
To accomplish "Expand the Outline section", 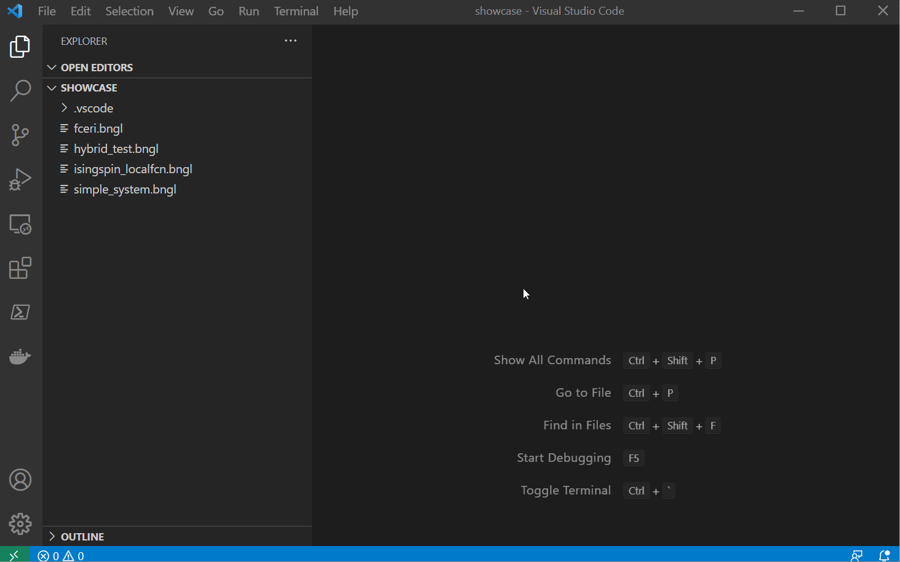I will click(x=177, y=536).
